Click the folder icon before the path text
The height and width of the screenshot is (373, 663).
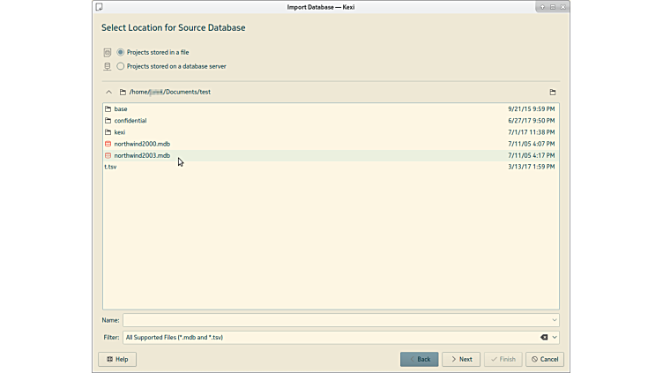(x=123, y=92)
